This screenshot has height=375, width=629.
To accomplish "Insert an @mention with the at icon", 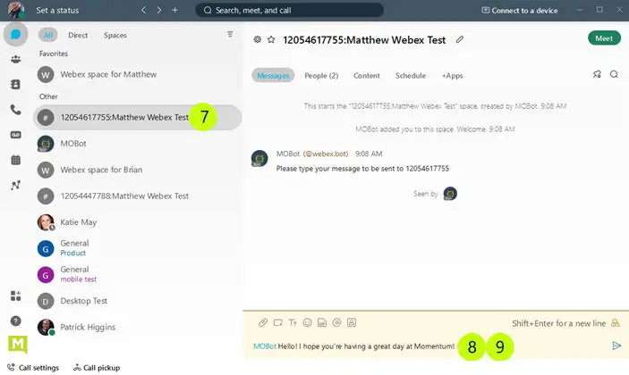I will tap(337, 322).
